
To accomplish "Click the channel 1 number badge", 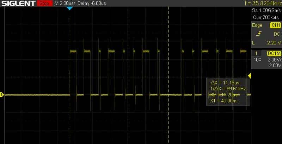I will 256,53.
